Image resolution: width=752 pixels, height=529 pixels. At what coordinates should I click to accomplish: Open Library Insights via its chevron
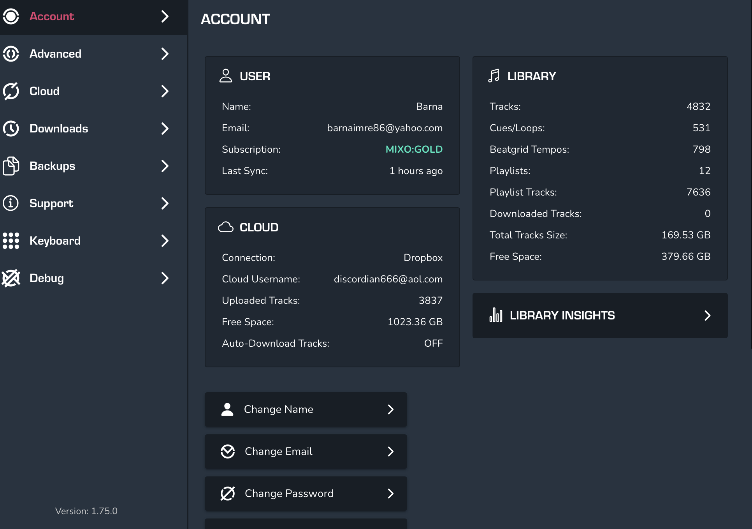pyautogui.click(x=707, y=316)
